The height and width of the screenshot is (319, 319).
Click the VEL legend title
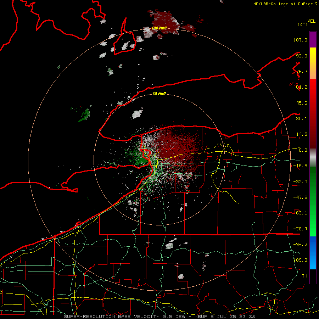[x=311, y=21]
